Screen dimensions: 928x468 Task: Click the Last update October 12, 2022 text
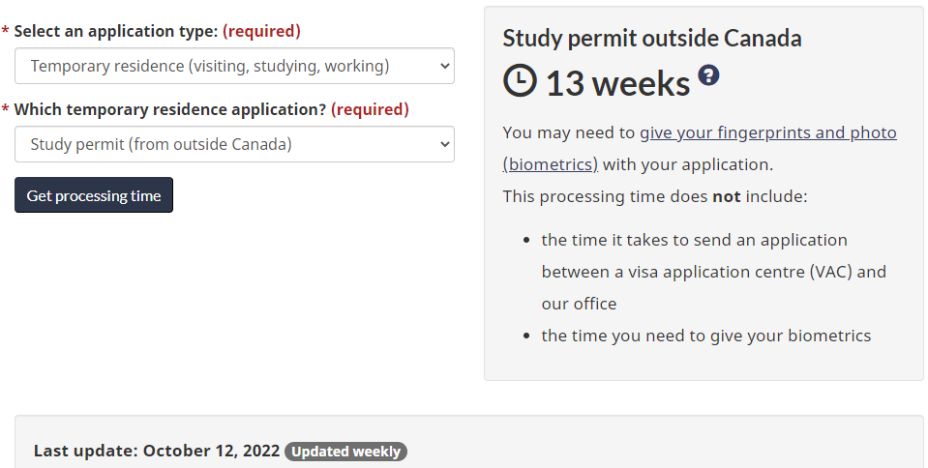(x=157, y=451)
